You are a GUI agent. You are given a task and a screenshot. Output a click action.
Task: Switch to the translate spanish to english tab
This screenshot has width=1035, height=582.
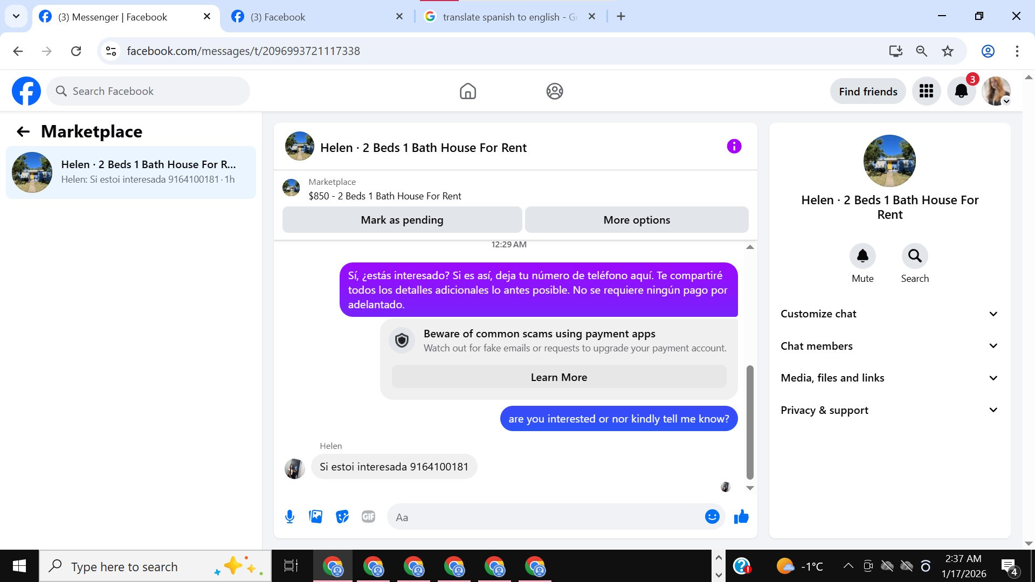pos(508,17)
